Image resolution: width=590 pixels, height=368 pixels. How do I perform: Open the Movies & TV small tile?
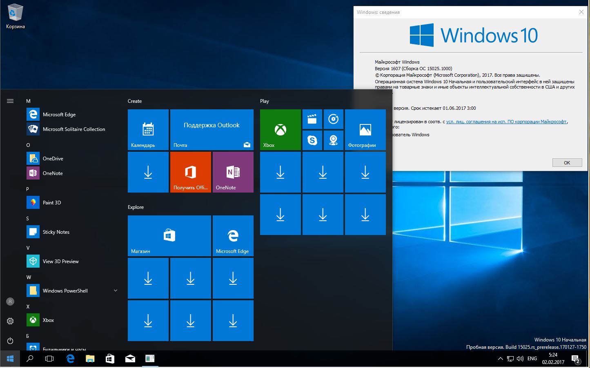[312, 119]
